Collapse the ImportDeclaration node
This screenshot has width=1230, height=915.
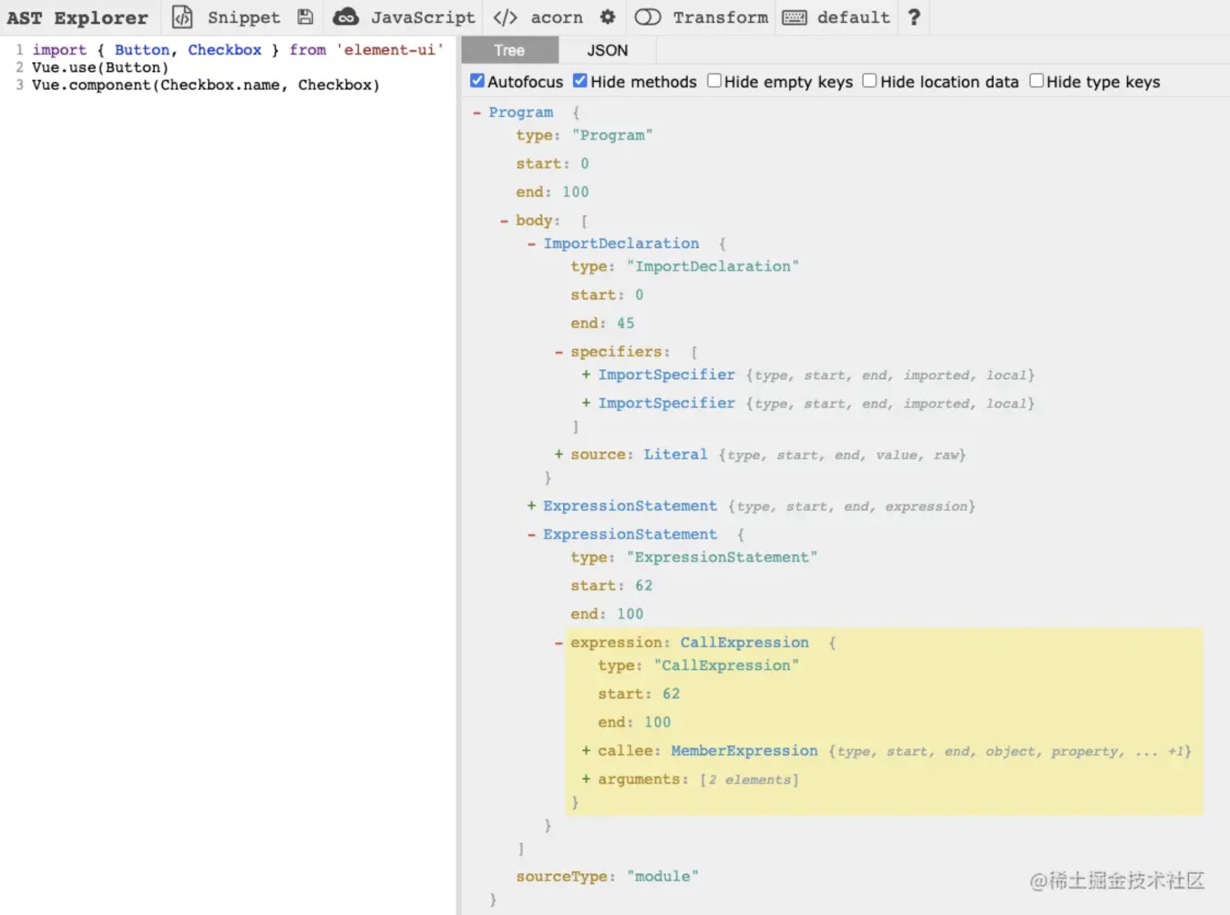tap(531, 244)
